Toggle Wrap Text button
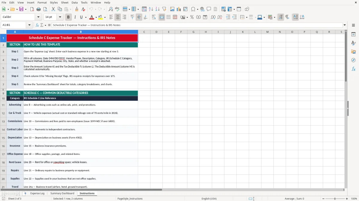359x201 pixels. point(153,17)
